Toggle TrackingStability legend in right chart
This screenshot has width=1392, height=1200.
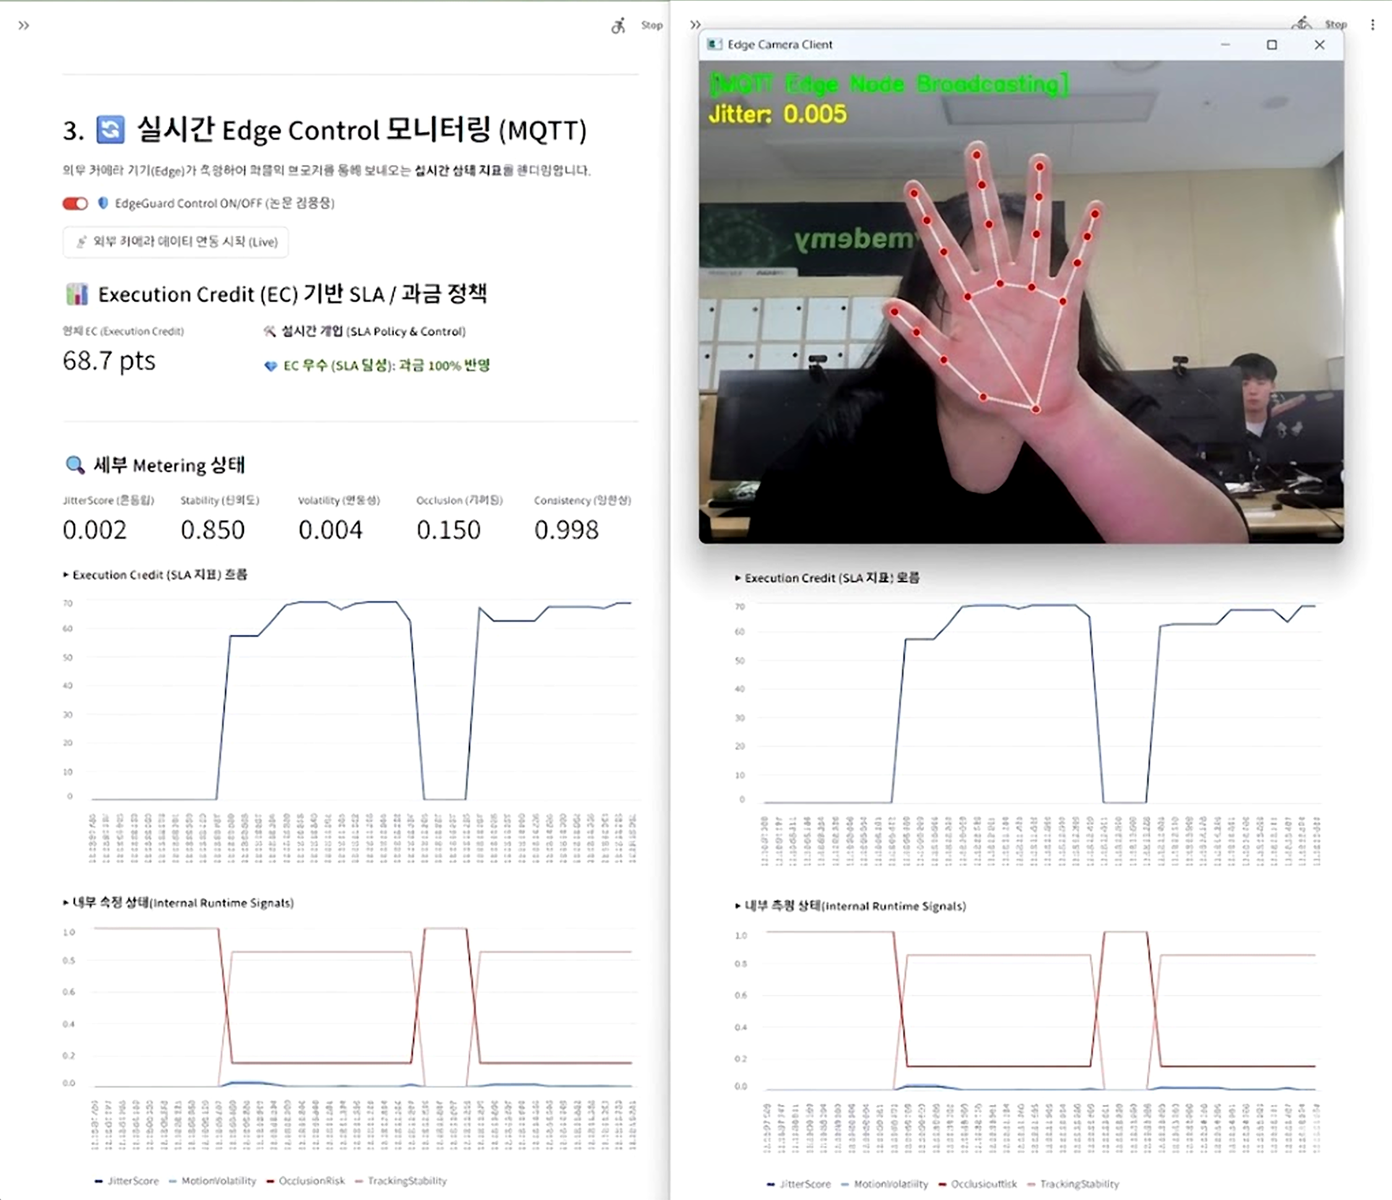coord(1073,1184)
